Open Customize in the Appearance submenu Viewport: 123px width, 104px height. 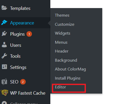pos(65,24)
